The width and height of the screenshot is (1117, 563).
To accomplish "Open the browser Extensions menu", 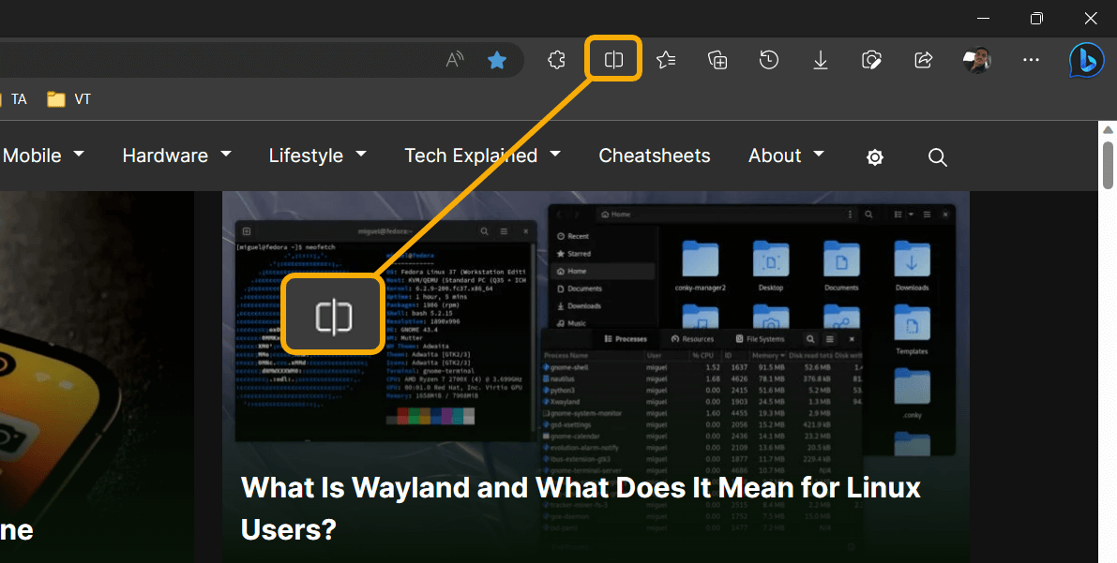I will (556, 59).
